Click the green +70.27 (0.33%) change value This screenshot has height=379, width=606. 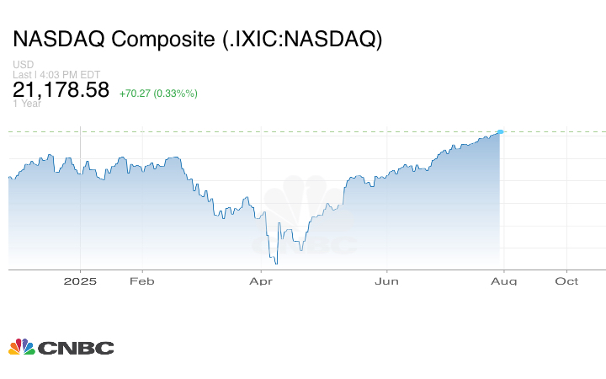point(158,93)
